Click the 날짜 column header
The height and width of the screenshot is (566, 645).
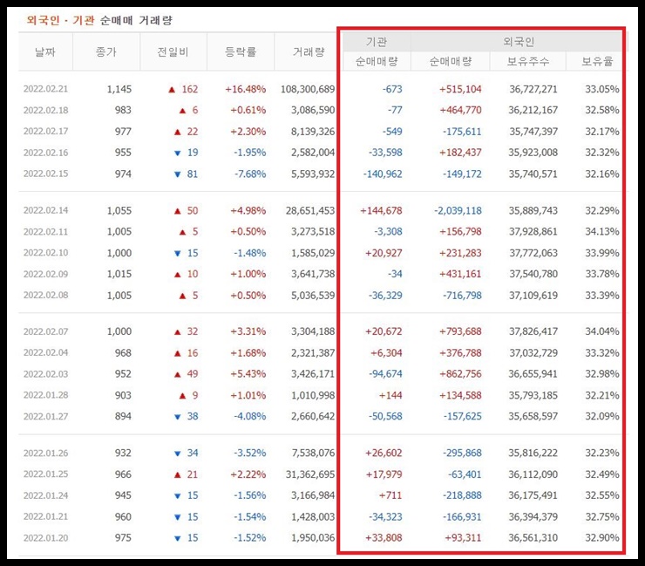45,51
